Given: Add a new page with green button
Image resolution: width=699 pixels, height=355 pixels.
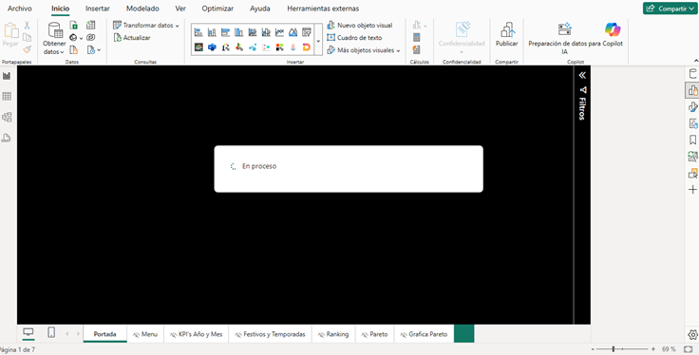Looking at the screenshot, I should coord(464,333).
